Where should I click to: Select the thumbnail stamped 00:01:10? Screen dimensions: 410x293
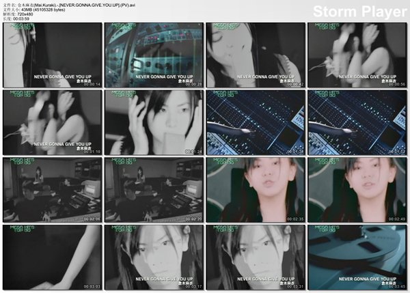point(53,122)
